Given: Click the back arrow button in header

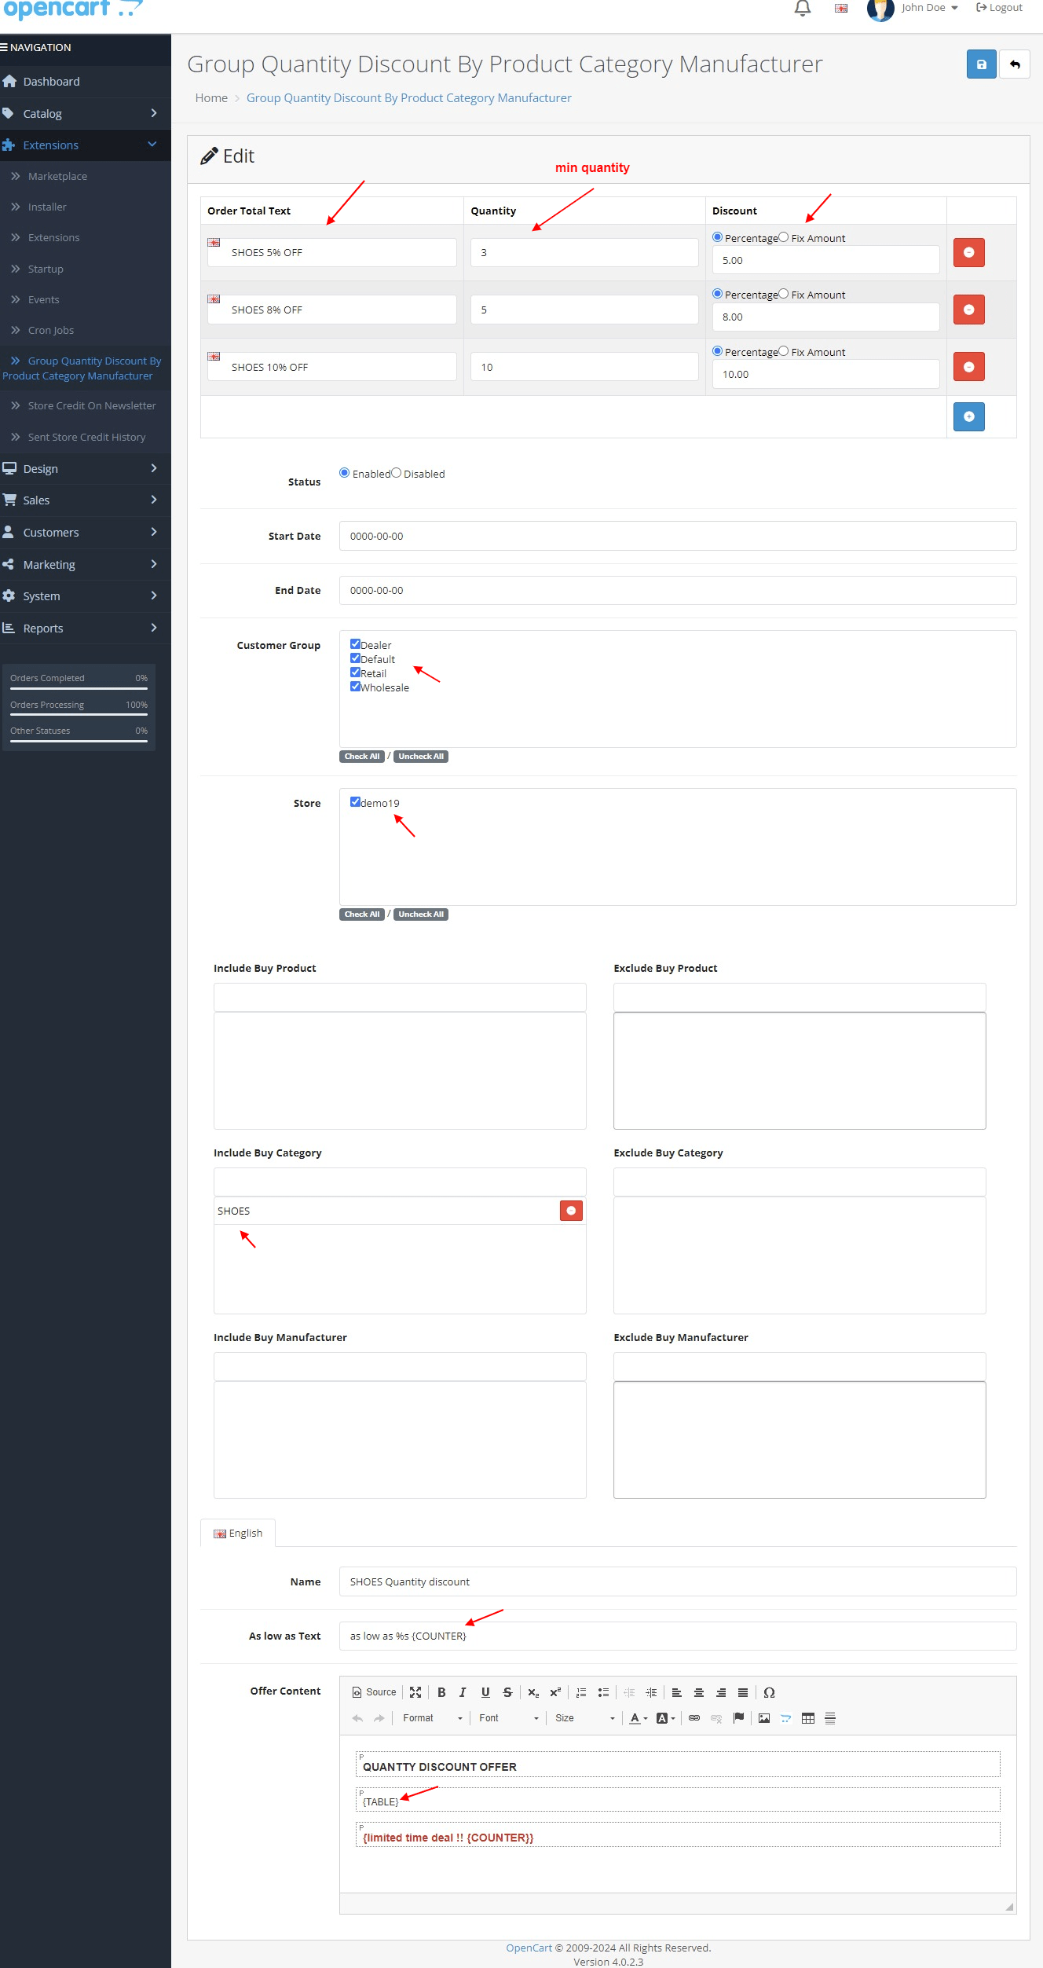Looking at the screenshot, I should click(x=1015, y=64).
